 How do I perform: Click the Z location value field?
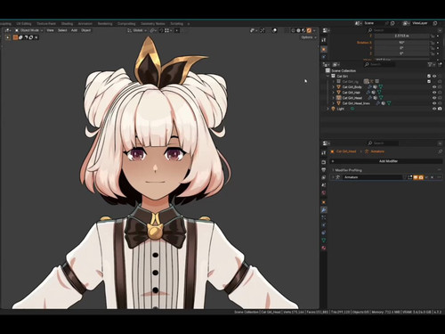[401, 36]
